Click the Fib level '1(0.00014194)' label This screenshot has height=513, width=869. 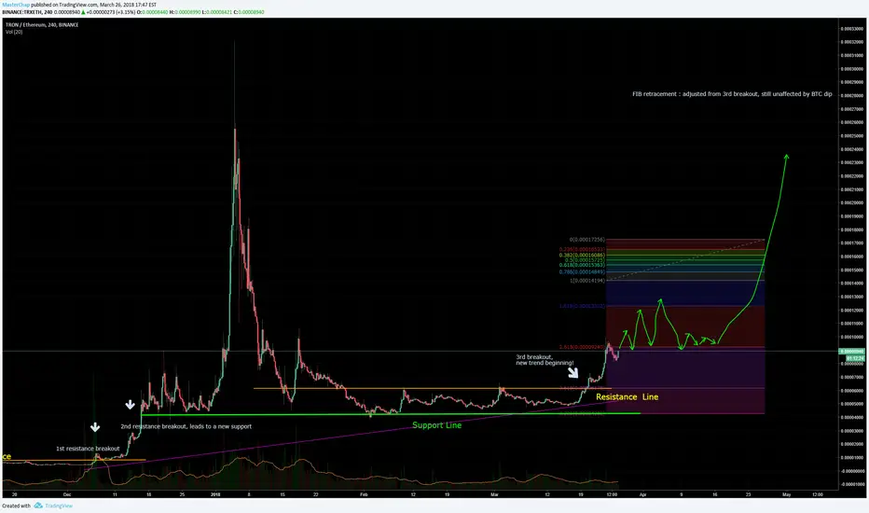[x=586, y=281]
